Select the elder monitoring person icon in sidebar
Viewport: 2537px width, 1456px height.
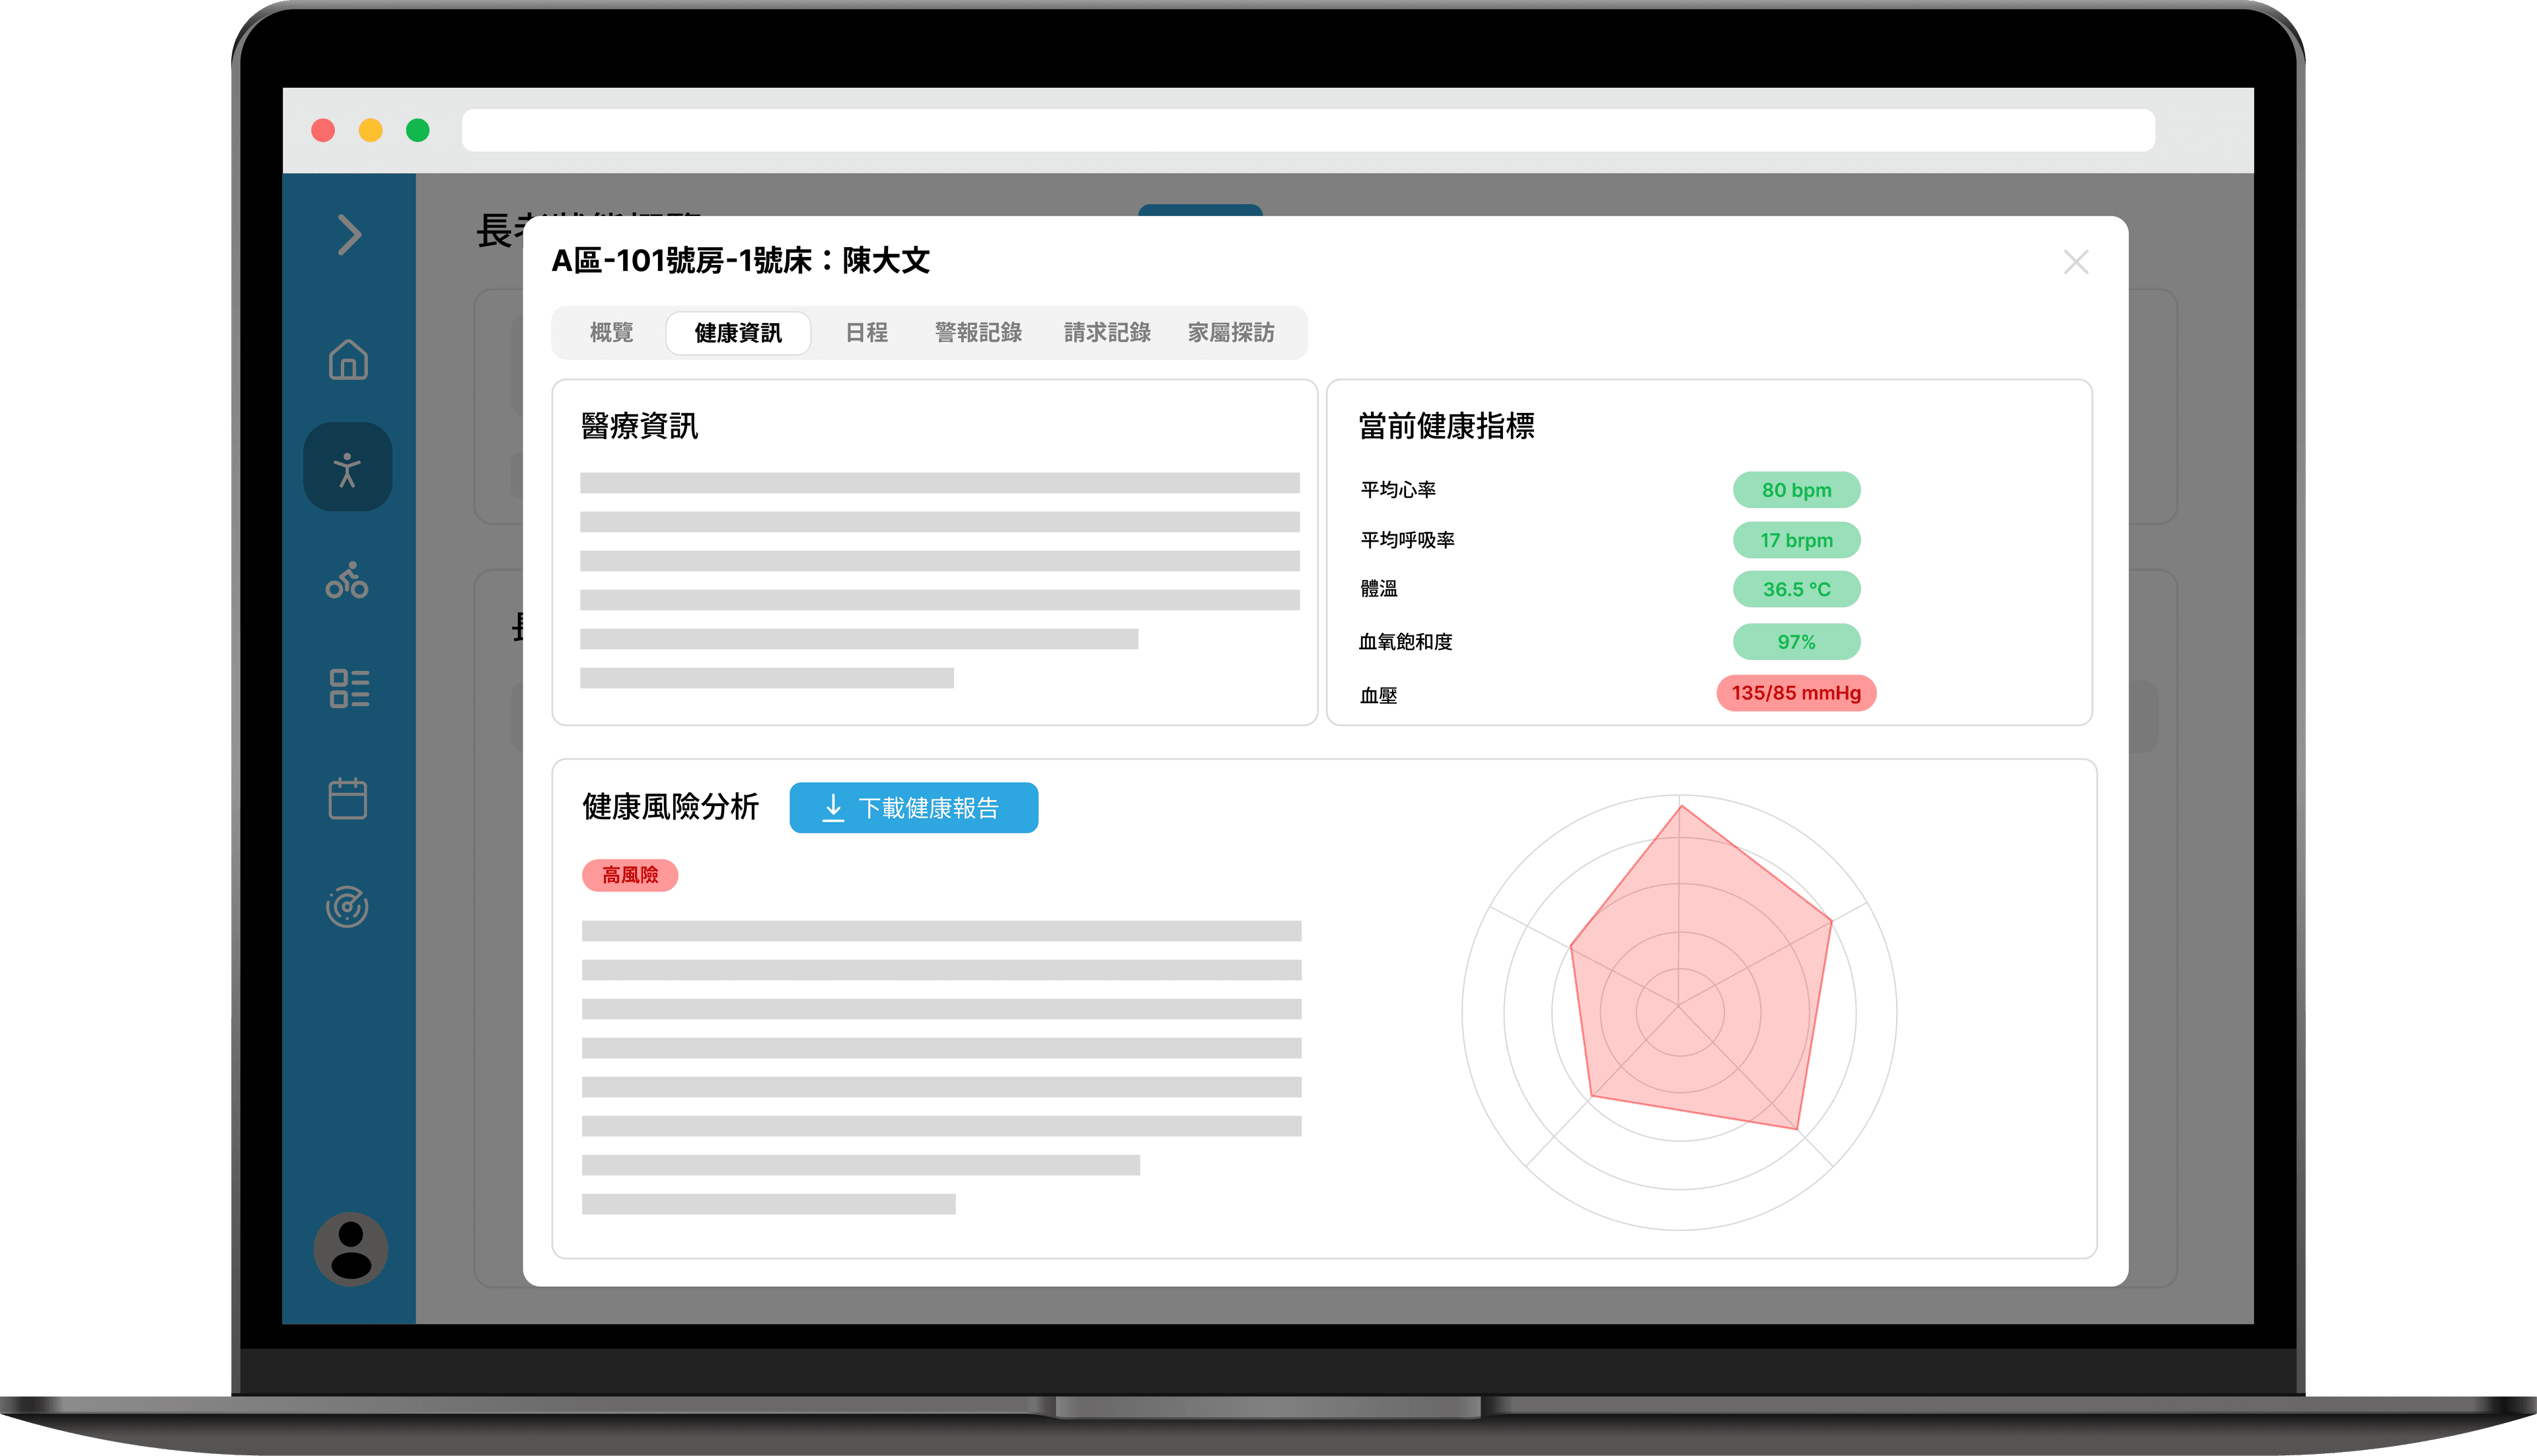point(348,466)
